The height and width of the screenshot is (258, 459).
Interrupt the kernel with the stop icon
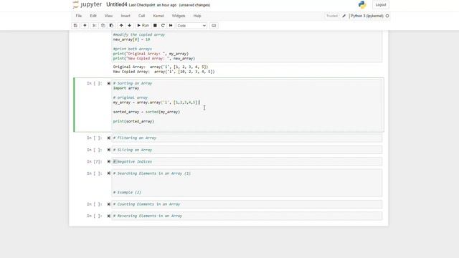pos(155,26)
